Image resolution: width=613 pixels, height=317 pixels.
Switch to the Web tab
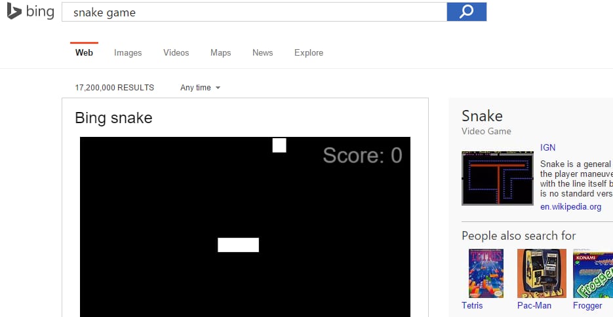click(84, 52)
